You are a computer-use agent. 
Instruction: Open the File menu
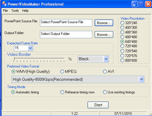pyautogui.click(x=5, y=11)
